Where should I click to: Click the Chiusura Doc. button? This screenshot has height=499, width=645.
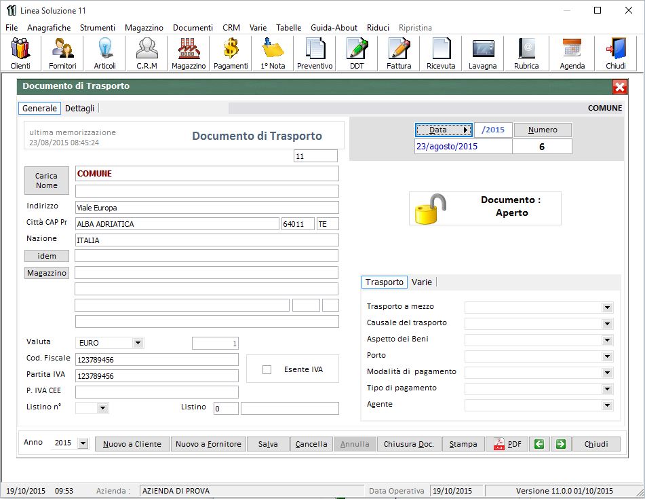point(409,444)
